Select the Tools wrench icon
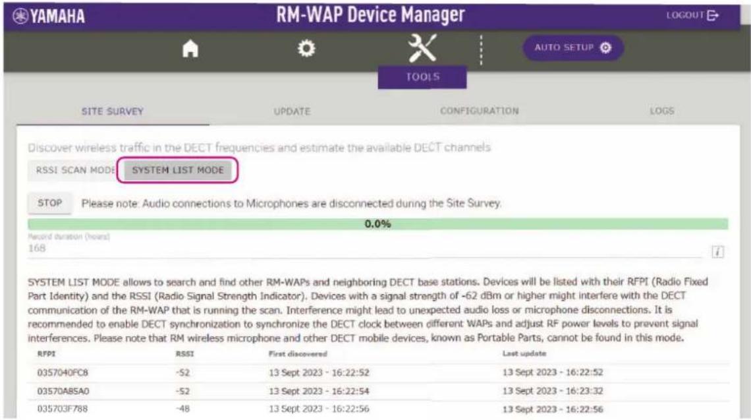751x420 pixels. coord(422,48)
